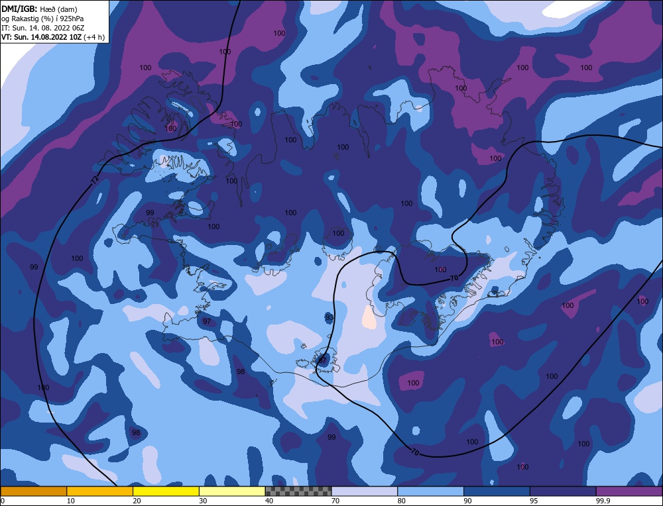
Task: Pick the light blue 80–90 legend swatch
Action: pos(430,491)
